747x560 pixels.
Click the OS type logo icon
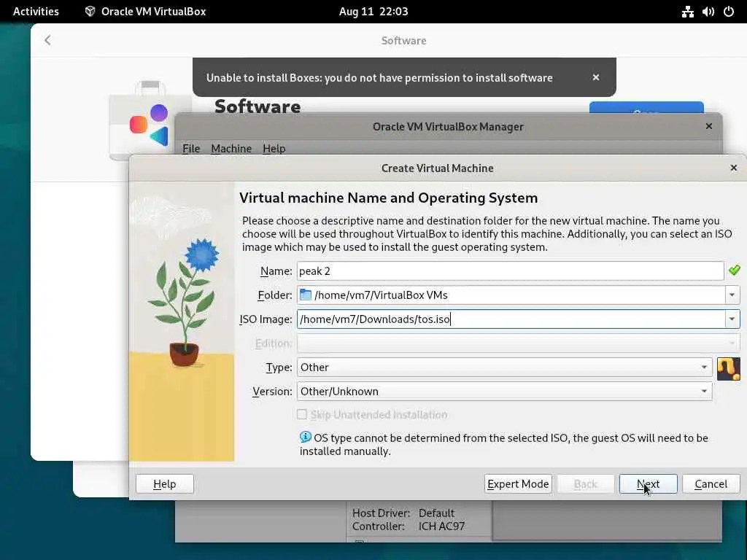click(x=729, y=368)
